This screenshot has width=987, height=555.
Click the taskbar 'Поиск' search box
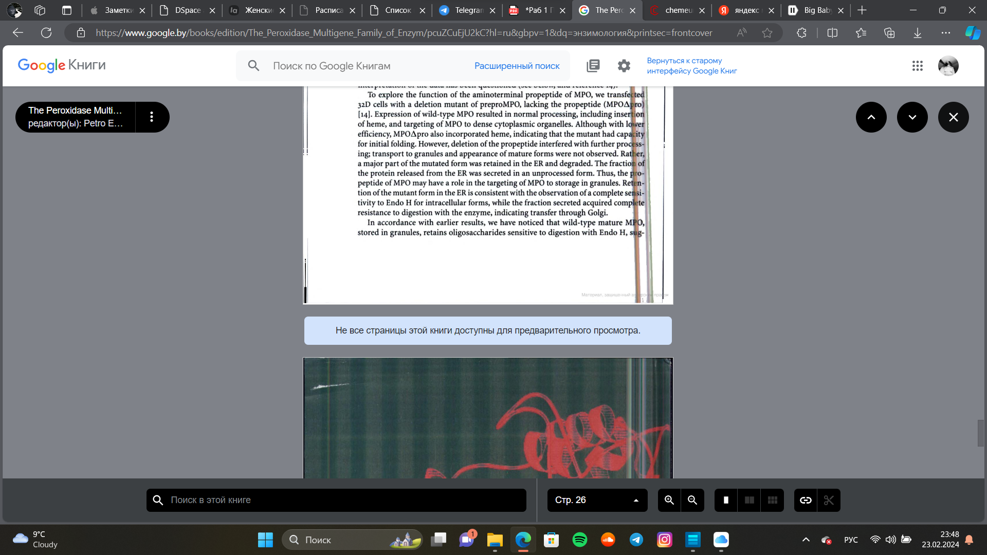[x=352, y=540]
